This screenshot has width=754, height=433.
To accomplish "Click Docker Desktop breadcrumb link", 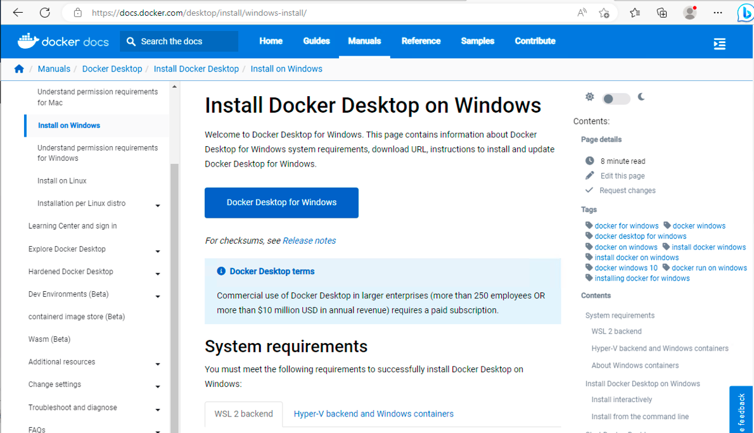I will 112,69.
